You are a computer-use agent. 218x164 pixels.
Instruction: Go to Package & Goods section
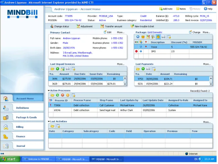26,117
